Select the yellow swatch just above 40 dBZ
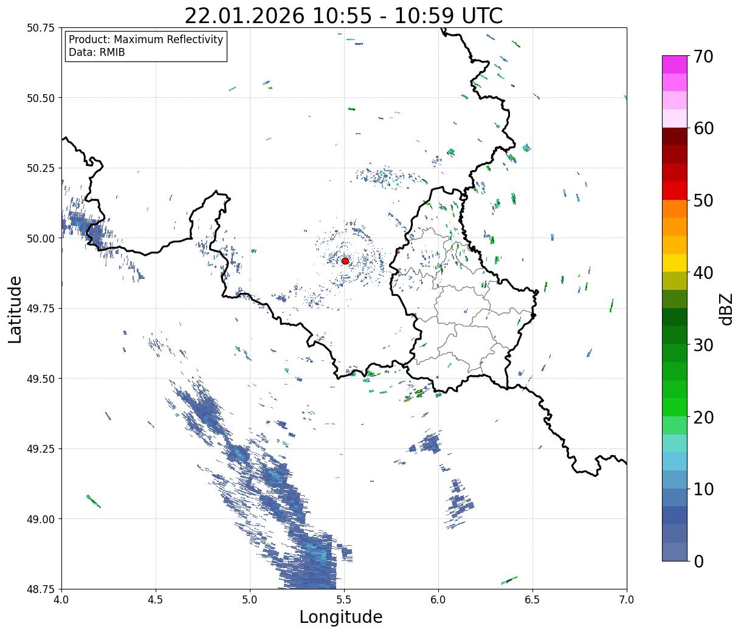Viewport: 741px width, 632px height. tap(675, 263)
